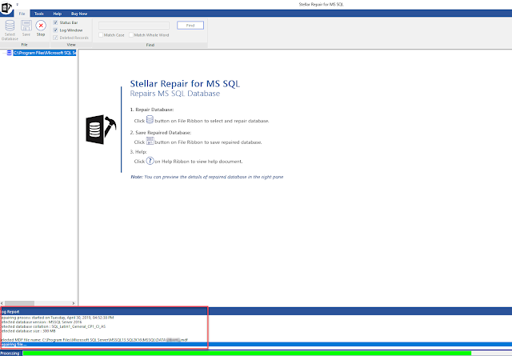Click the tree pane horizontal scrollbar

(x=19, y=303)
